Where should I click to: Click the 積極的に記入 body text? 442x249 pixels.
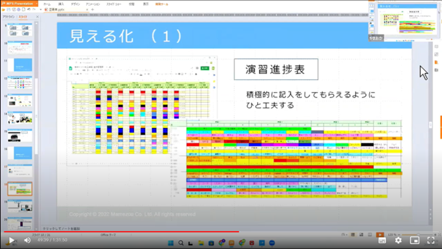pos(311,100)
